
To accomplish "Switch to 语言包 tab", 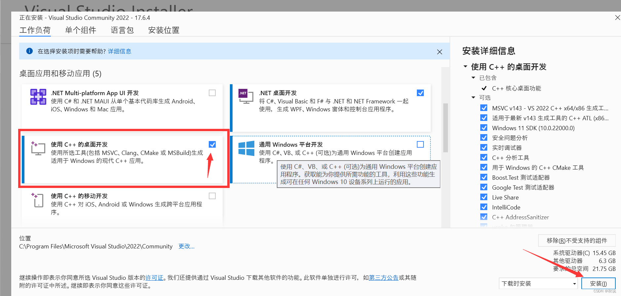I will point(122,30).
